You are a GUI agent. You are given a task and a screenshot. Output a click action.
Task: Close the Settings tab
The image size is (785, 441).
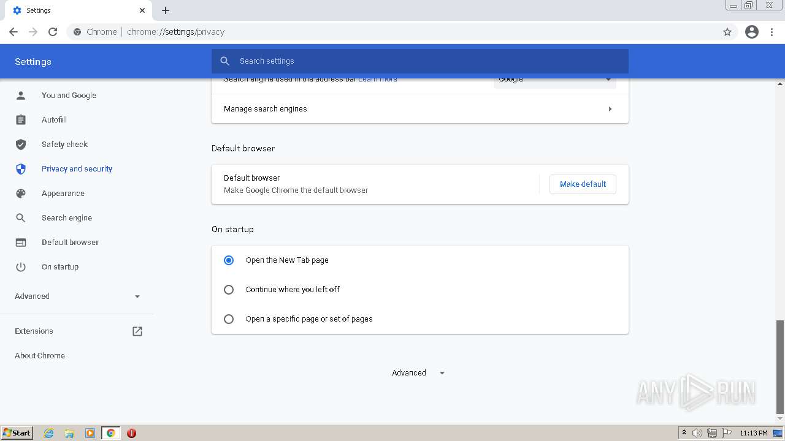point(142,10)
